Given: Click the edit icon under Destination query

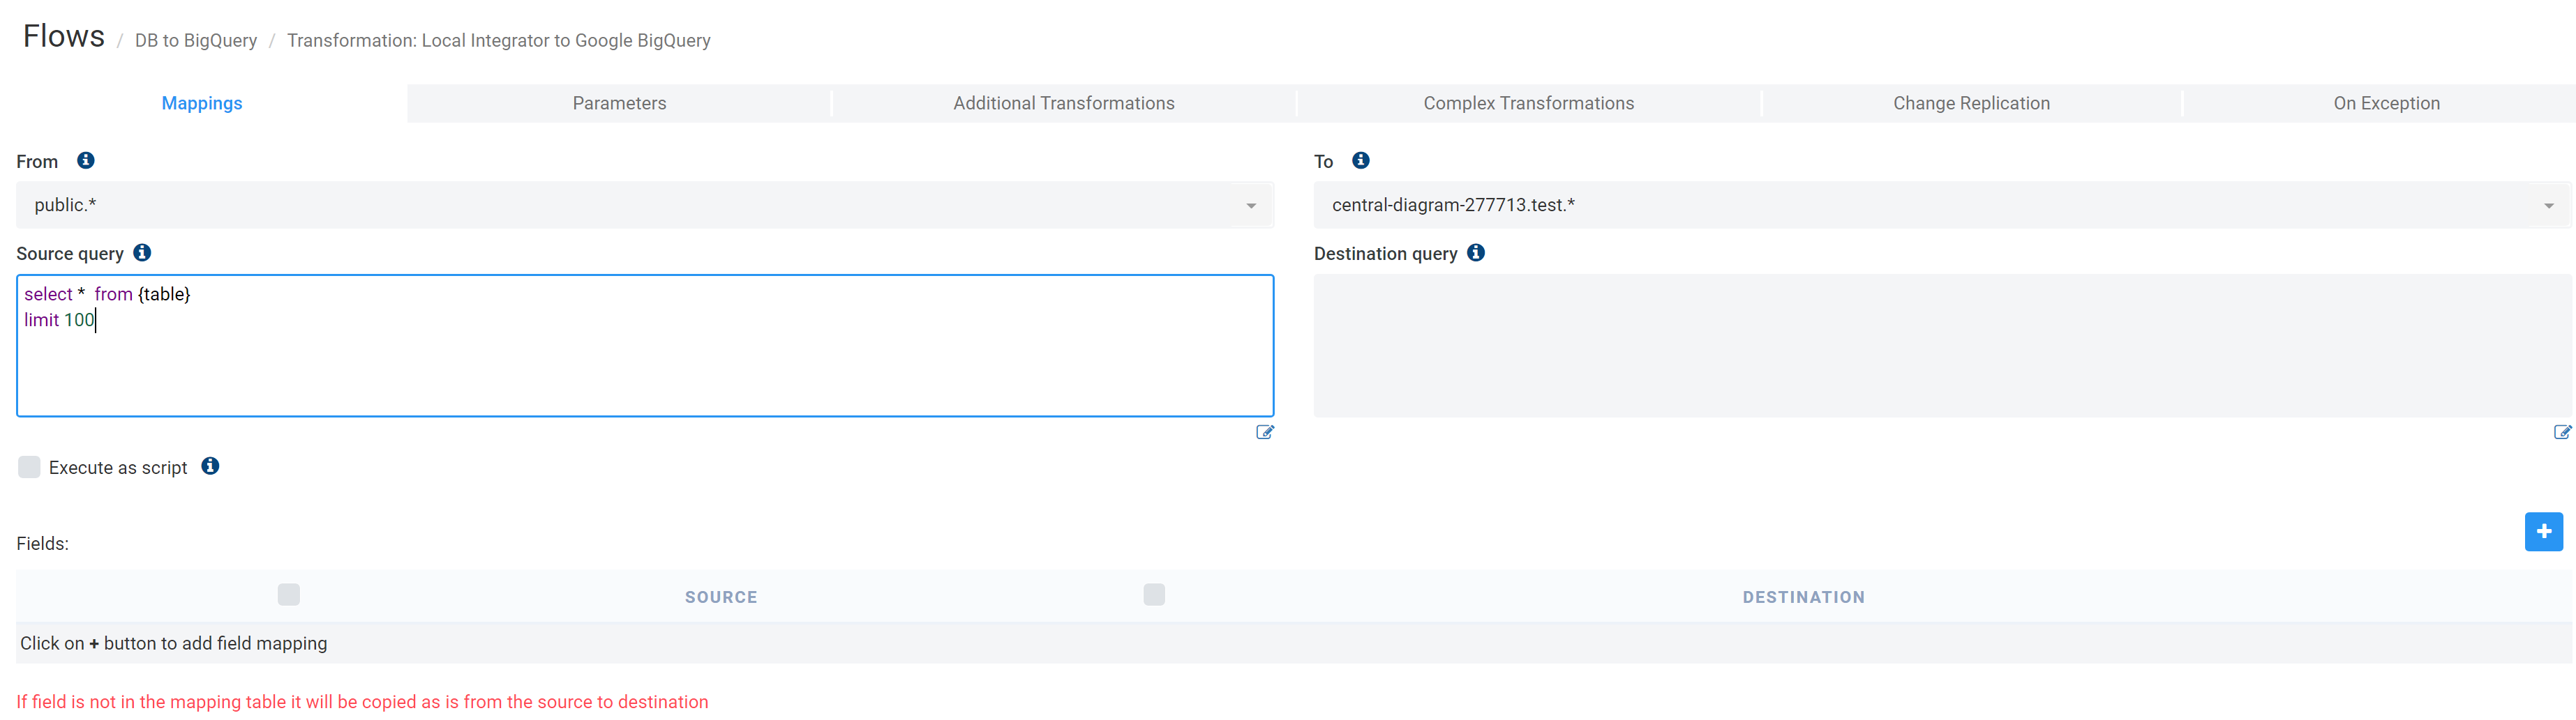Looking at the screenshot, I should [x=2562, y=431].
